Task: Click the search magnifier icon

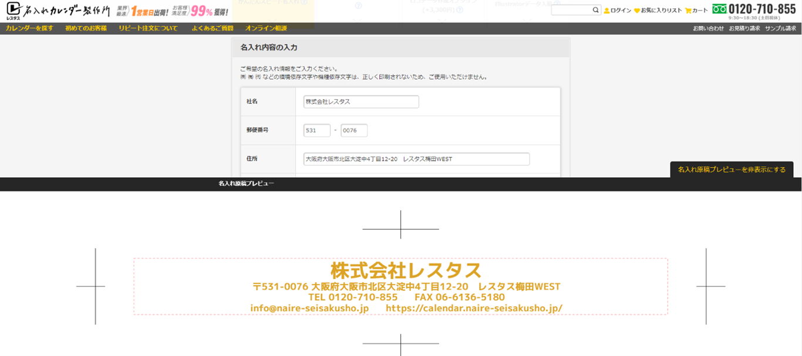Action: pos(595,10)
